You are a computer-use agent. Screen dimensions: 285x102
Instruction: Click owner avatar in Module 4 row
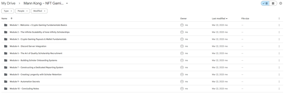pos(182,46)
